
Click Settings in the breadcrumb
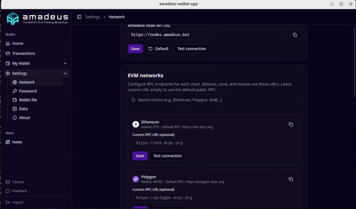click(x=93, y=17)
